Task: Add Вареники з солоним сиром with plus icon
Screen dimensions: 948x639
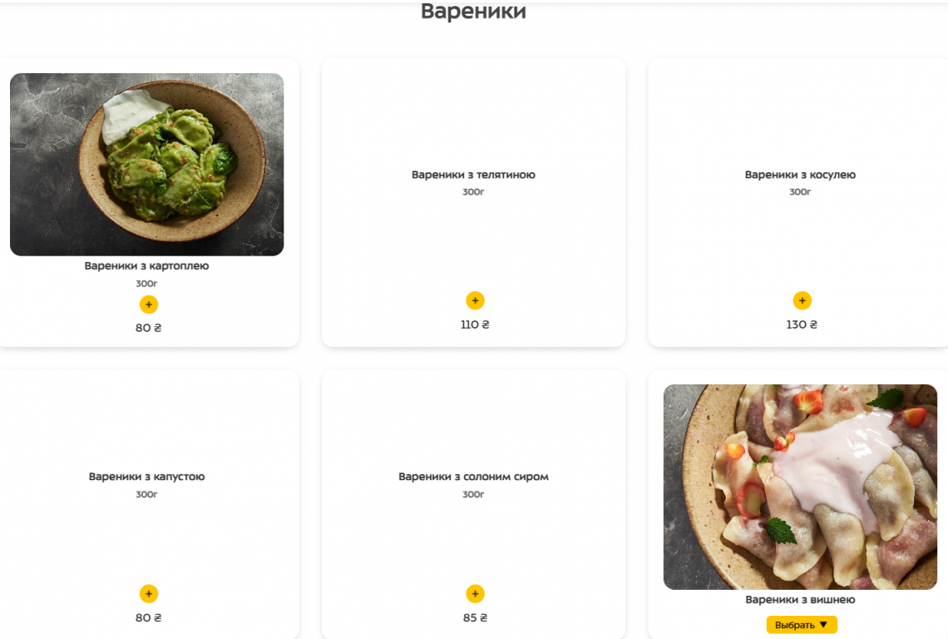Action: click(x=475, y=593)
